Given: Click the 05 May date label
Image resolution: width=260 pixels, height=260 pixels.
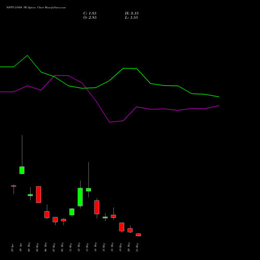Looking at the screenshot, I should click(x=37, y=247).
